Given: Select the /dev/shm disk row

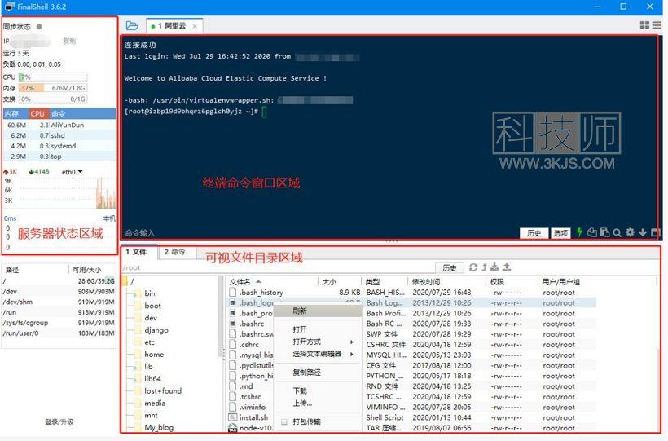Looking at the screenshot, I should pos(59,302).
